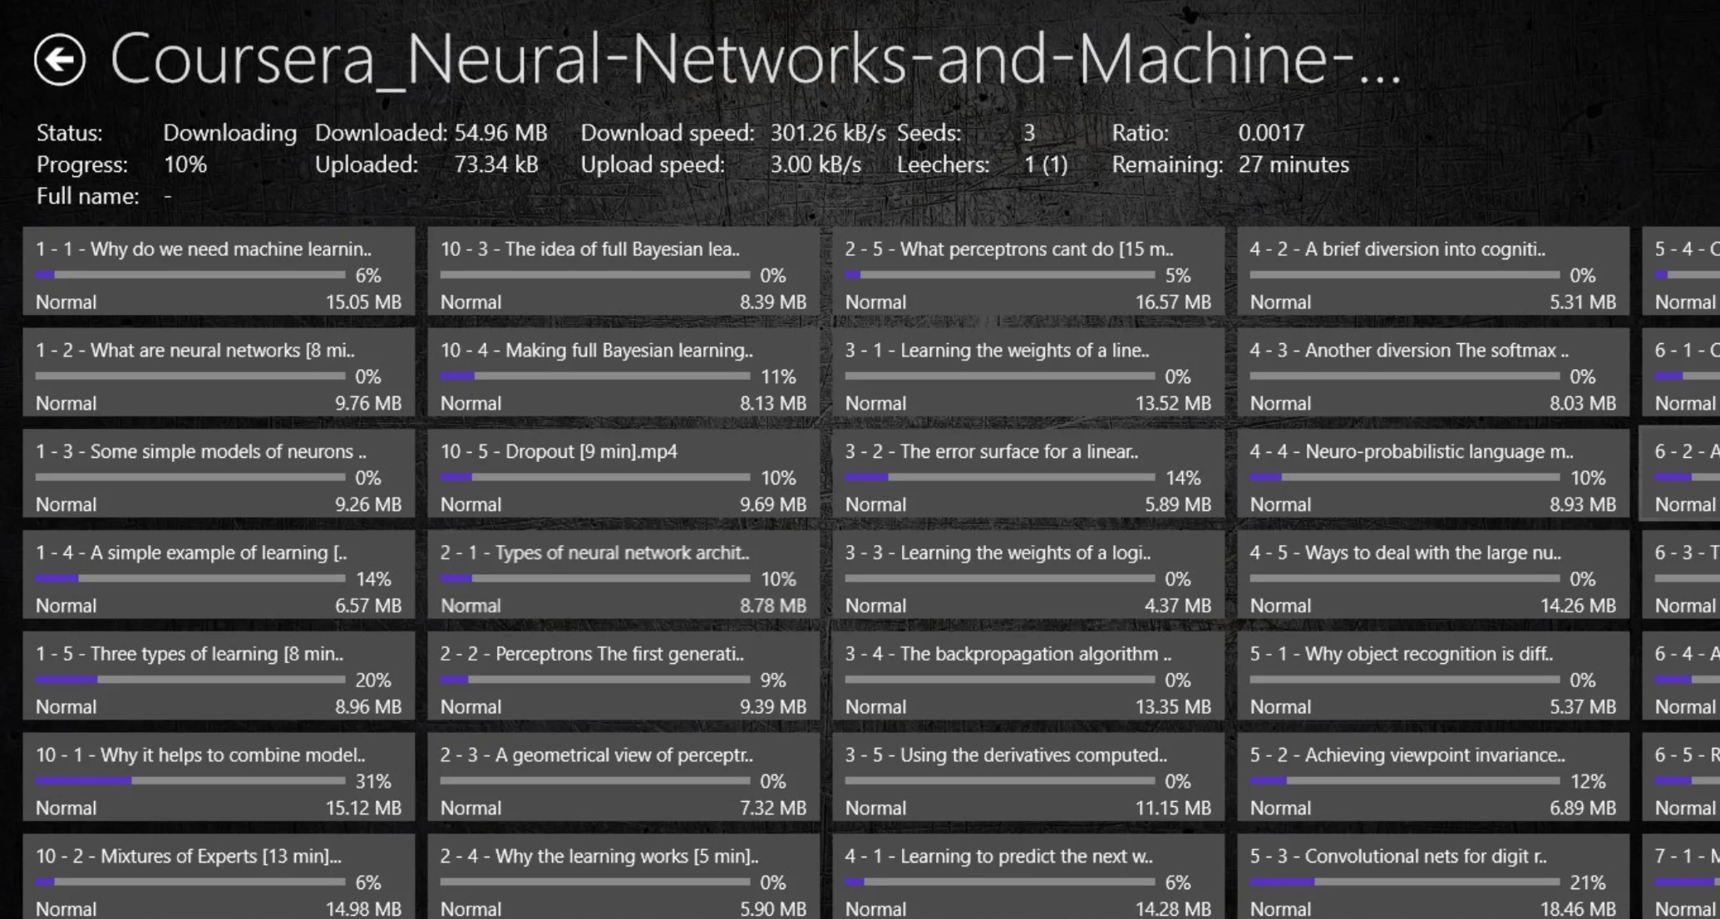Click the '301.26 kB/s' download speed value

pos(828,133)
